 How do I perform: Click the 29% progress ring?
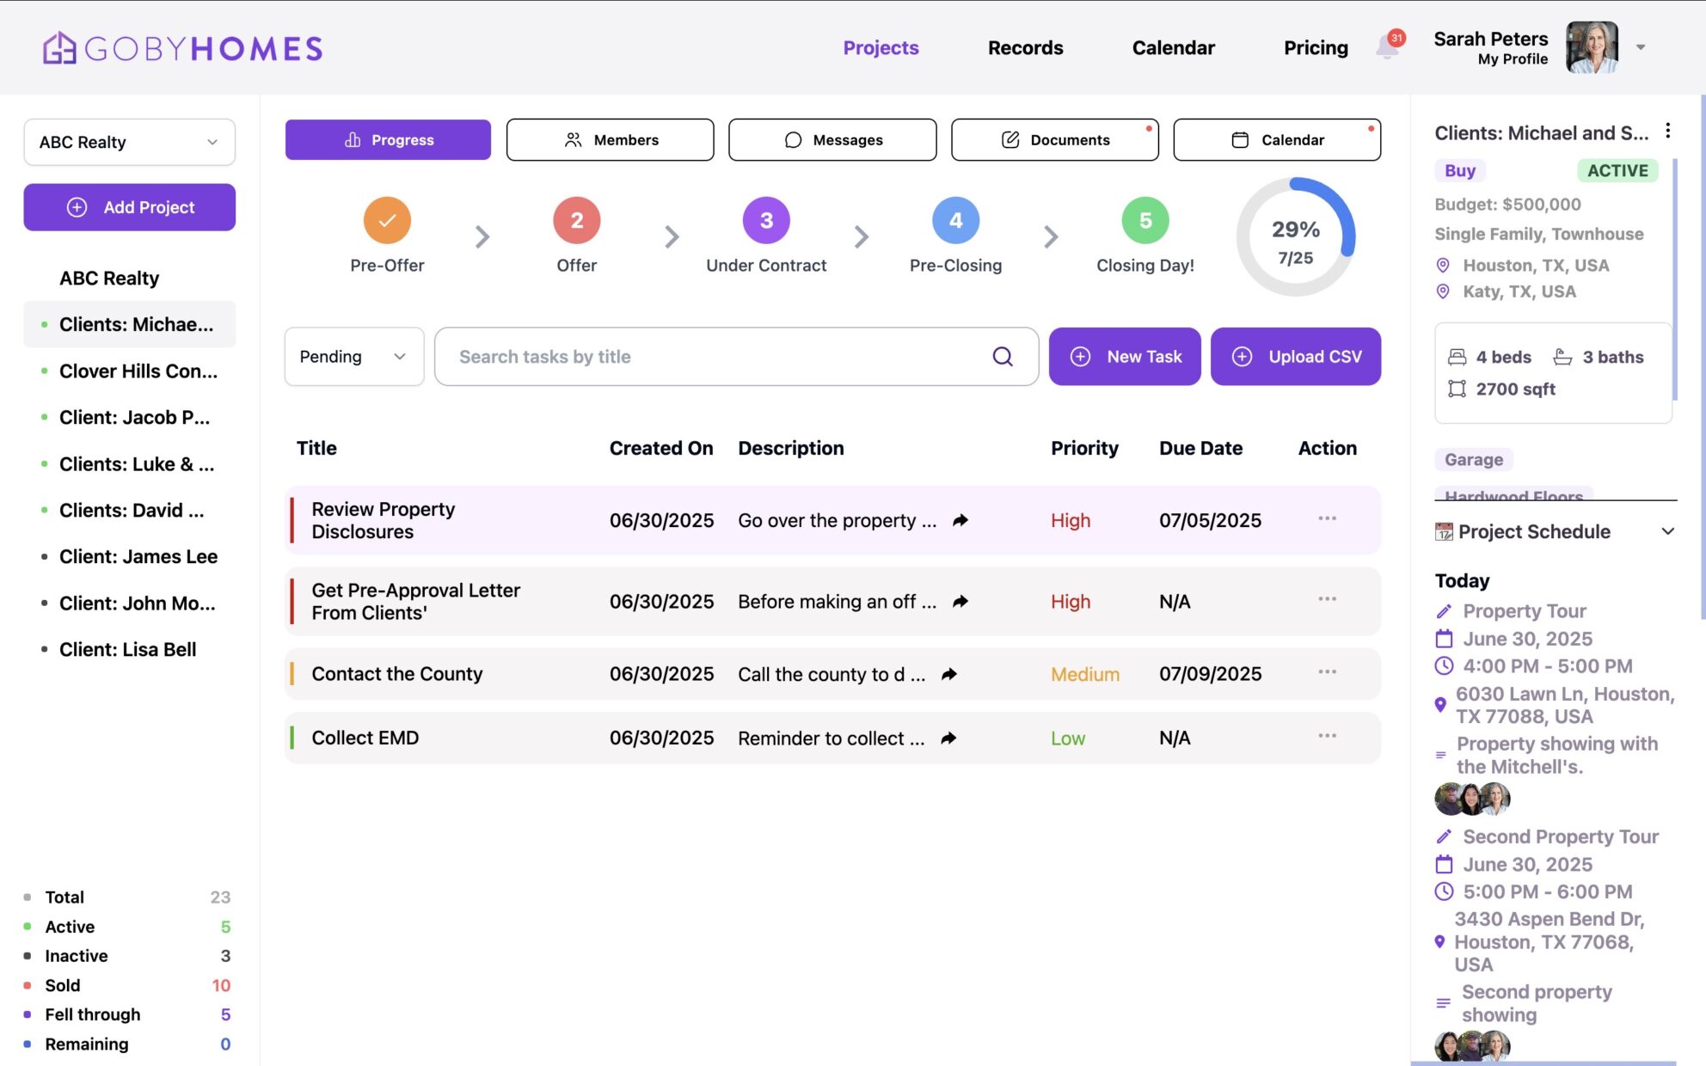coord(1295,238)
